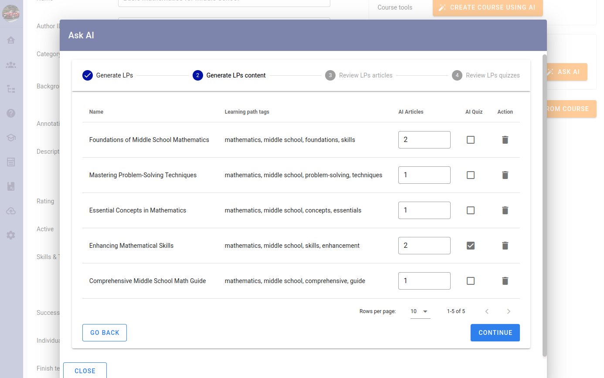Open the home icon in sidebar
The width and height of the screenshot is (604, 378).
[11, 40]
